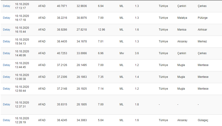The height and width of the screenshot is (126, 222).
Task: Open Detay link for 15:54:13 Aksaray Merkez
Action: point(7,41)
